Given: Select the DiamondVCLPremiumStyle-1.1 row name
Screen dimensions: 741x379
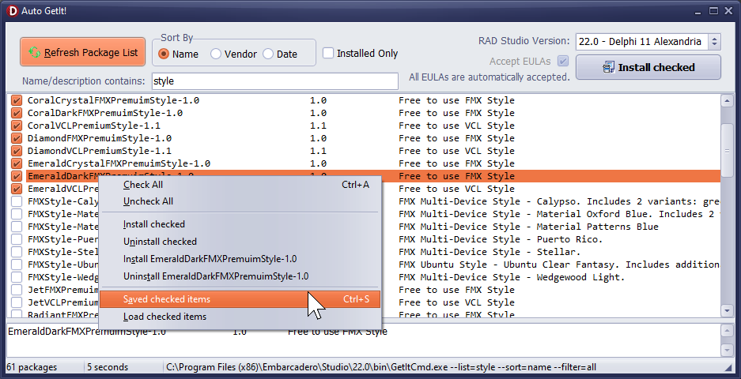Looking at the screenshot, I should tap(99, 151).
